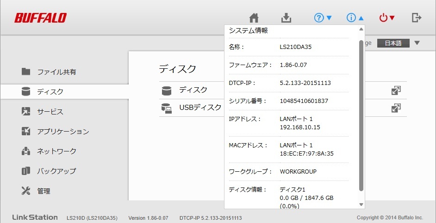This screenshot has width=436, height=223.
Task: Click the USB disk icon in main panel
Action: (167, 108)
